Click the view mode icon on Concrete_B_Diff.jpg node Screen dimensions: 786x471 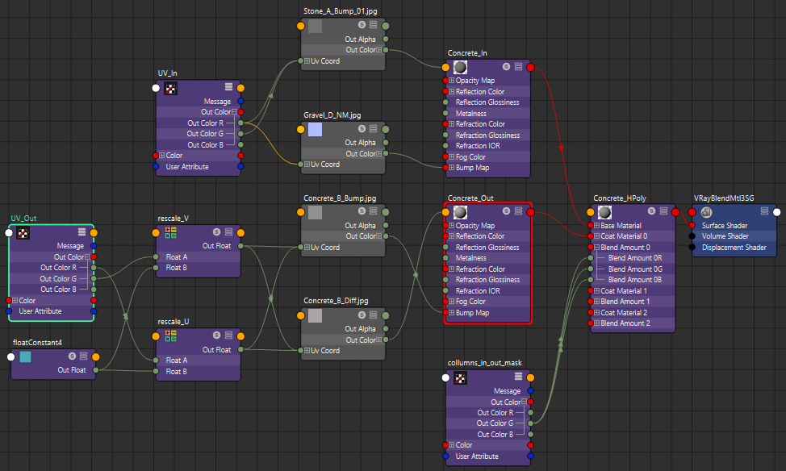[x=374, y=315]
